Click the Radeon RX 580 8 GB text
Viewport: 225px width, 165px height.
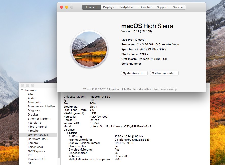[153, 59]
